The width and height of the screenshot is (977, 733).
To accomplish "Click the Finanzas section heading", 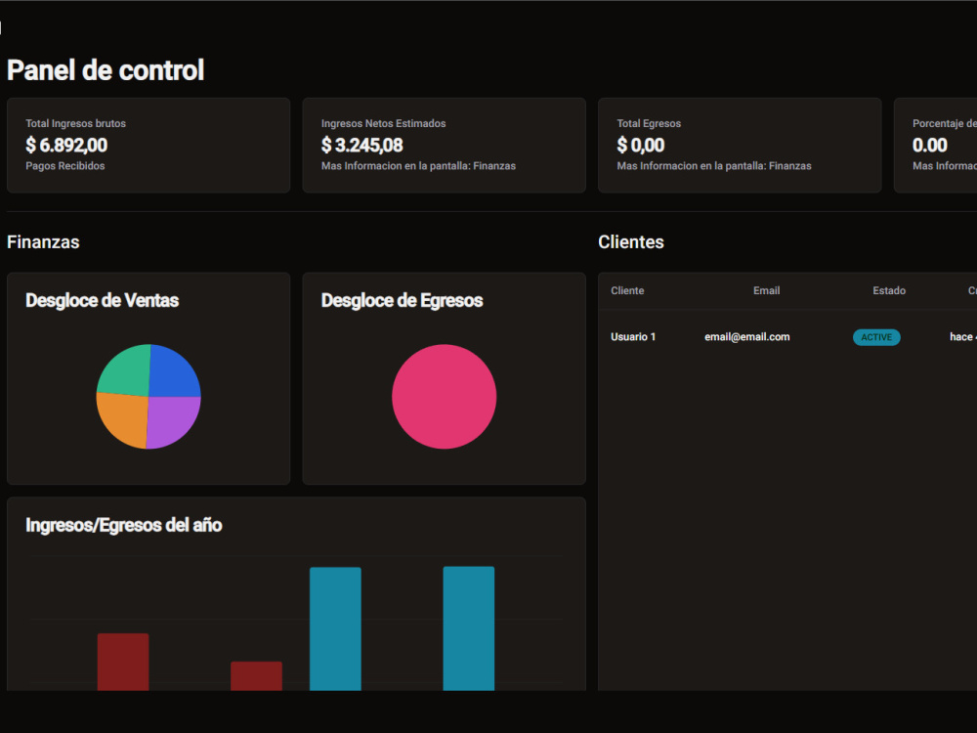I will [43, 241].
